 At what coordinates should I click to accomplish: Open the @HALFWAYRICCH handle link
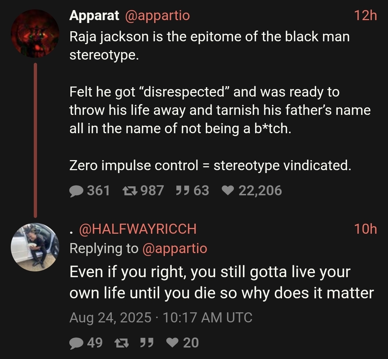(138, 229)
